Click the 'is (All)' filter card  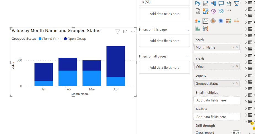(x=164, y=2)
